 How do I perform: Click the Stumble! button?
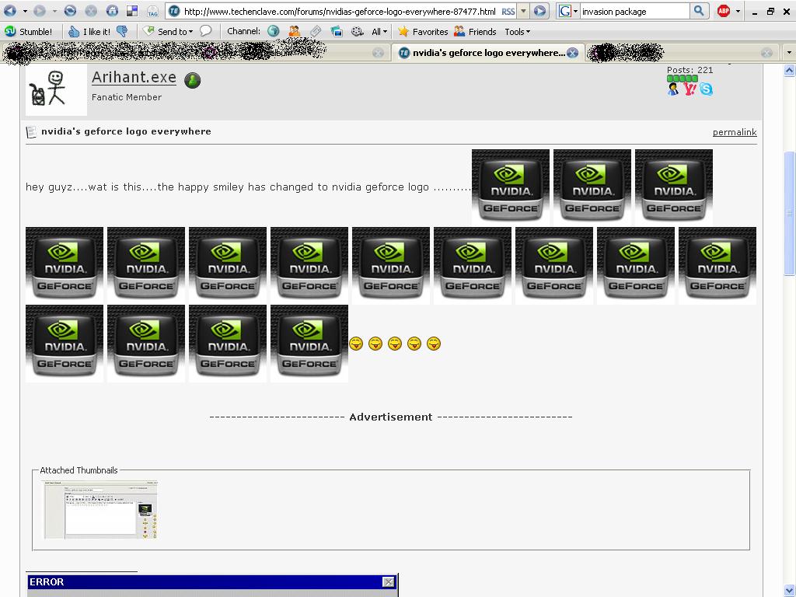point(29,31)
